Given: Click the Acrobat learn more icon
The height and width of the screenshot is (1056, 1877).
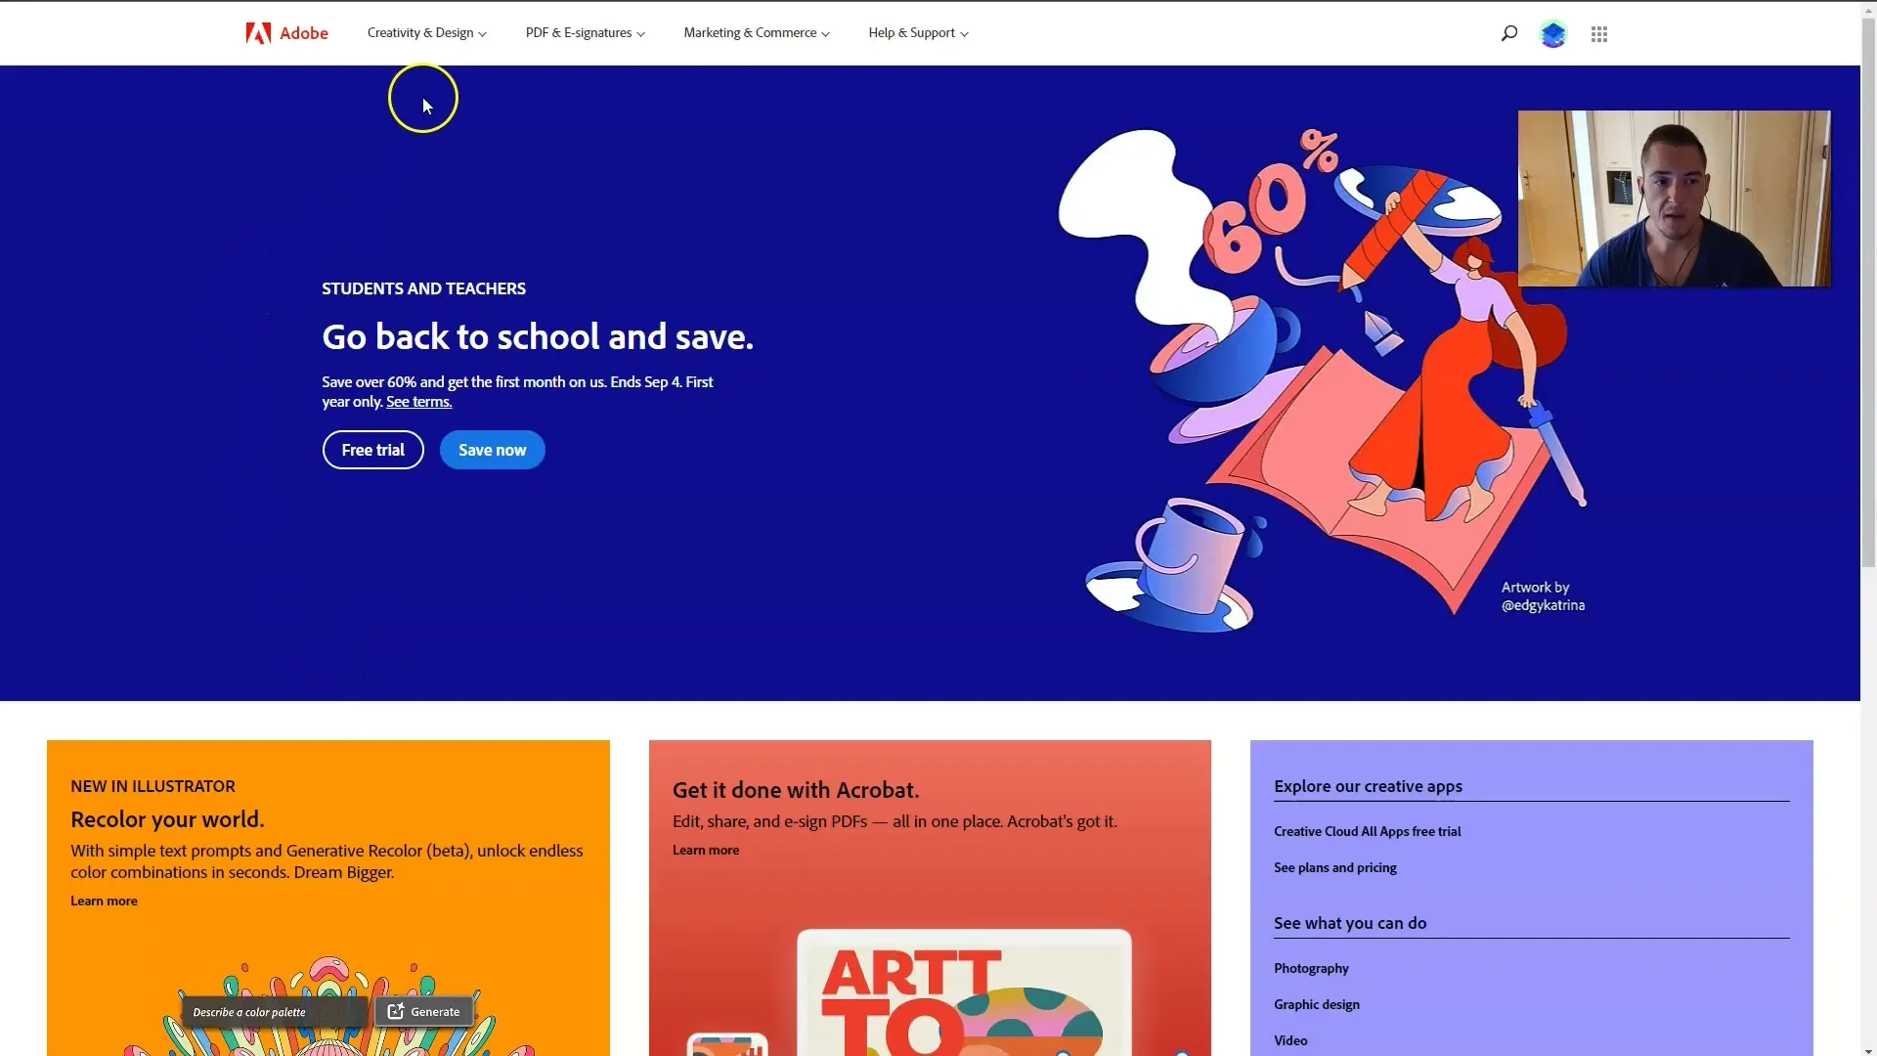Looking at the screenshot, I should (705, 849).
